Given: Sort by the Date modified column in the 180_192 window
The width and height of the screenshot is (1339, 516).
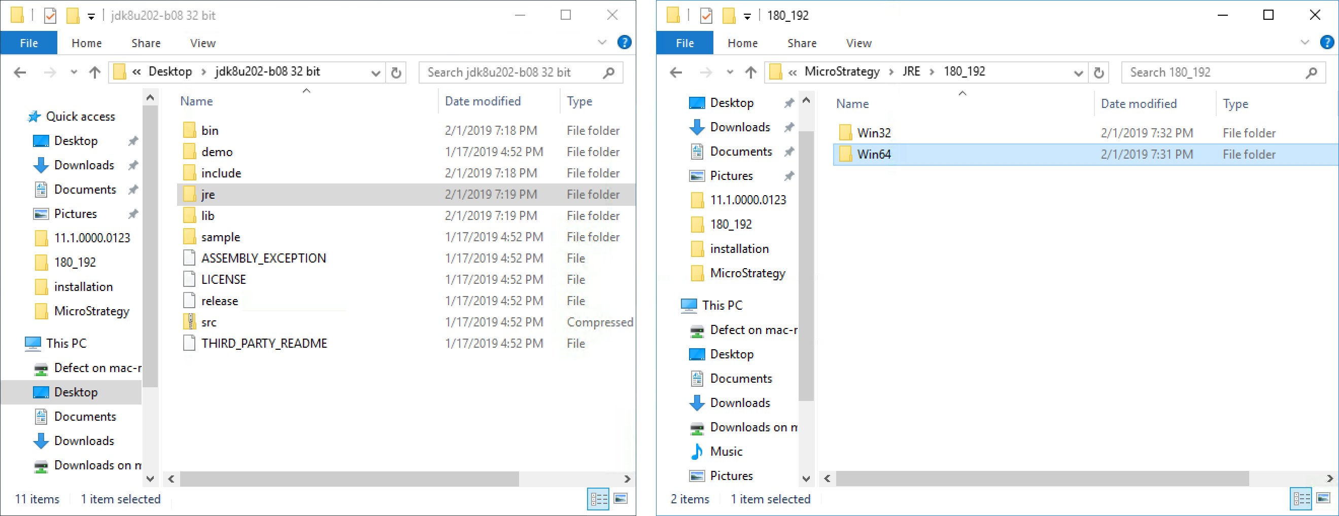Looking at the screenshot, I should [1139, 104].
